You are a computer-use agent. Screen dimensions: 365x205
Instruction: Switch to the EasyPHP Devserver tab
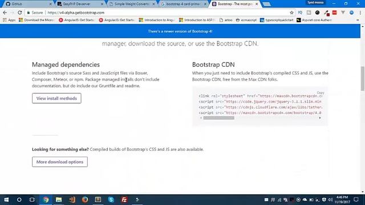[x=79, y=4]
